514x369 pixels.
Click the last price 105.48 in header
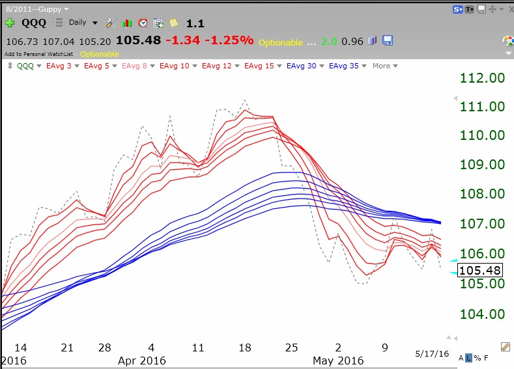pyautogui.click(x=138, y=40)
